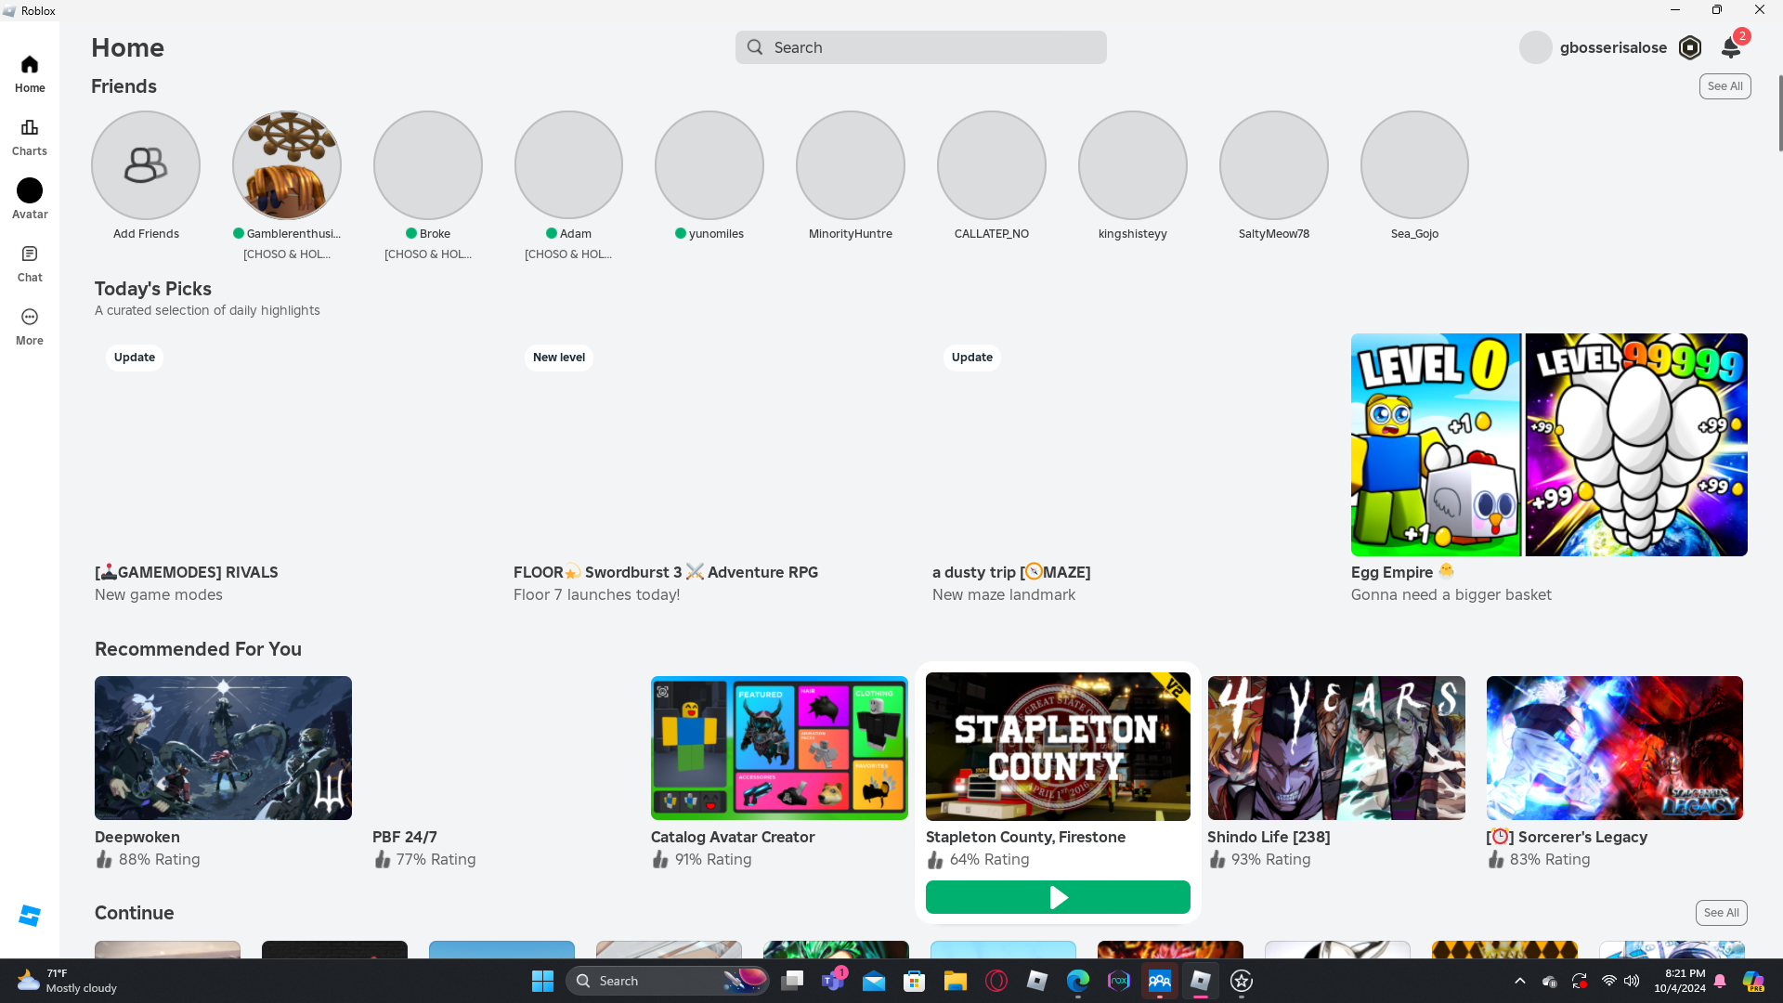Open the Nox app from the taskbar
This screenshot has width=1783, height=1003.
click(x=1119, y=981)
